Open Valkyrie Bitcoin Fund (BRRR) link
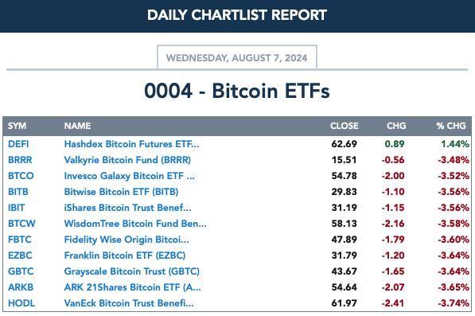475x316 pixels. coord(127,160)
